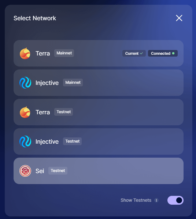196x219 pixels.
Task: Click the Connected badge on Terra
Action: click(x=163, y=53)
